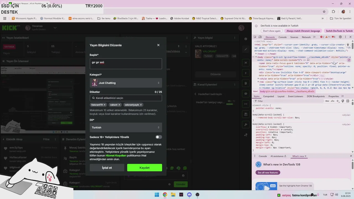The height and width of the screenshot is (199, 354).
Task: Open the Hizmet Koşulları link
Action: (x=116, y=156)
